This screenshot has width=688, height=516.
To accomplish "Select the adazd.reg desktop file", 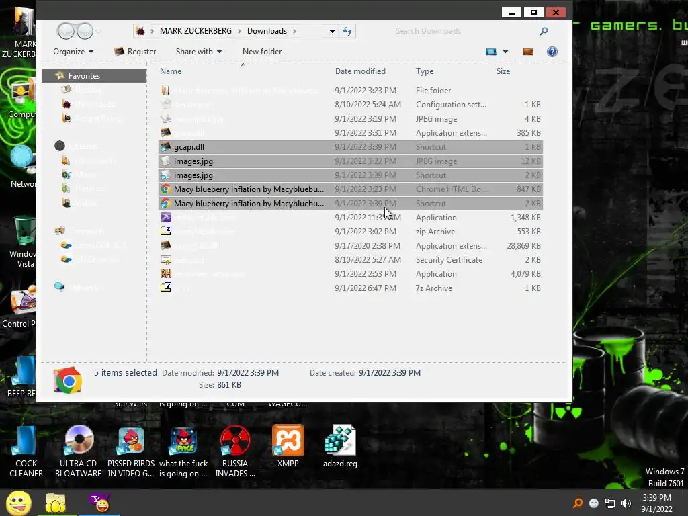I will [340, 446].
